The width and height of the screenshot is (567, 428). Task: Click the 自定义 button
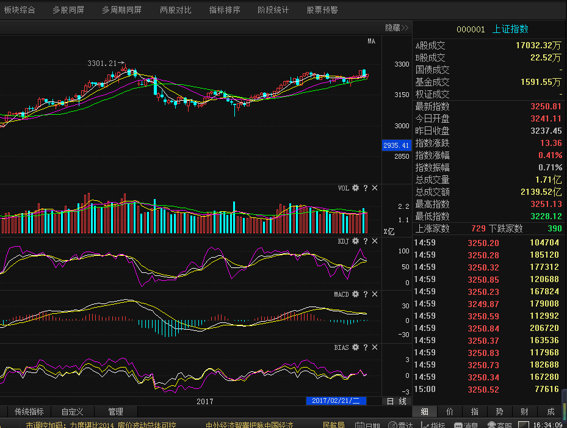point(72,412)
